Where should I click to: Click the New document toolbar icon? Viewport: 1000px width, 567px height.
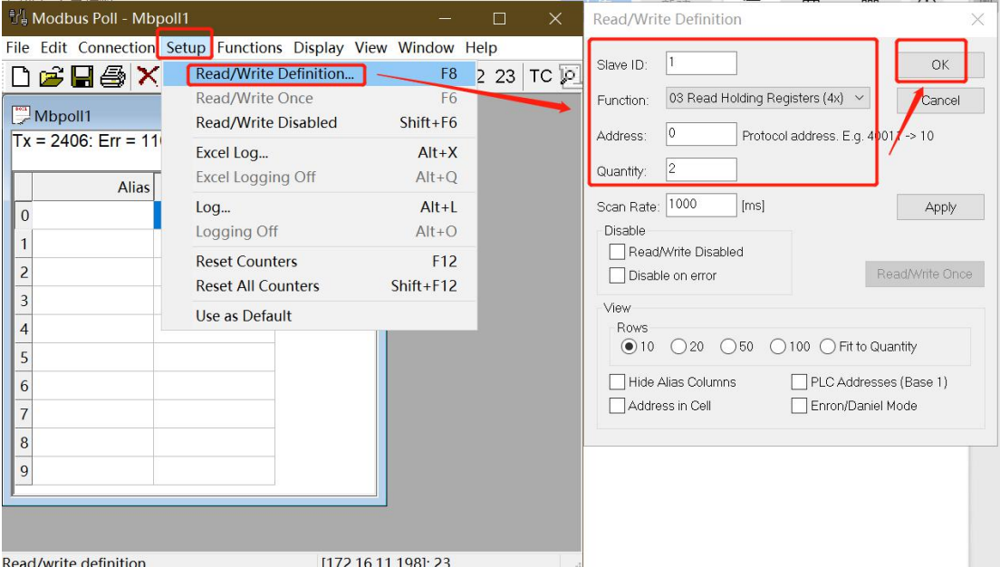click(21, 77)
